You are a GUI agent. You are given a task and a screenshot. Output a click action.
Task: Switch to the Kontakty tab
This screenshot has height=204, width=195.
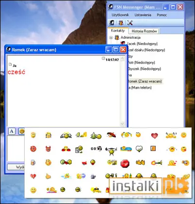[x=118, y=31]
